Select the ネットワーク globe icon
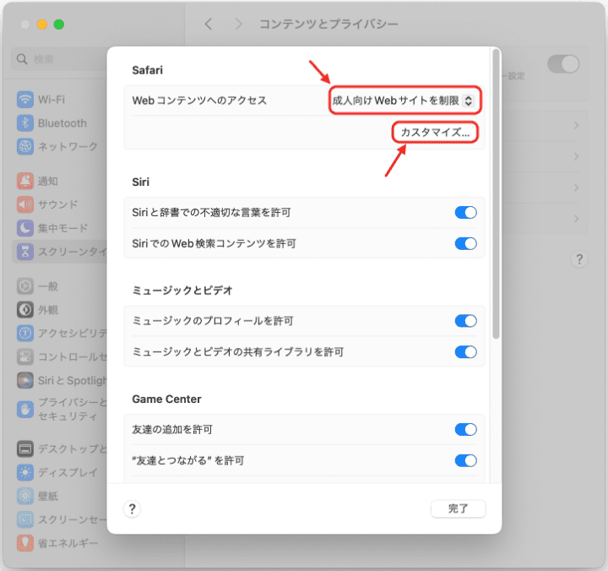608x571 pixels. click(25, 146)
